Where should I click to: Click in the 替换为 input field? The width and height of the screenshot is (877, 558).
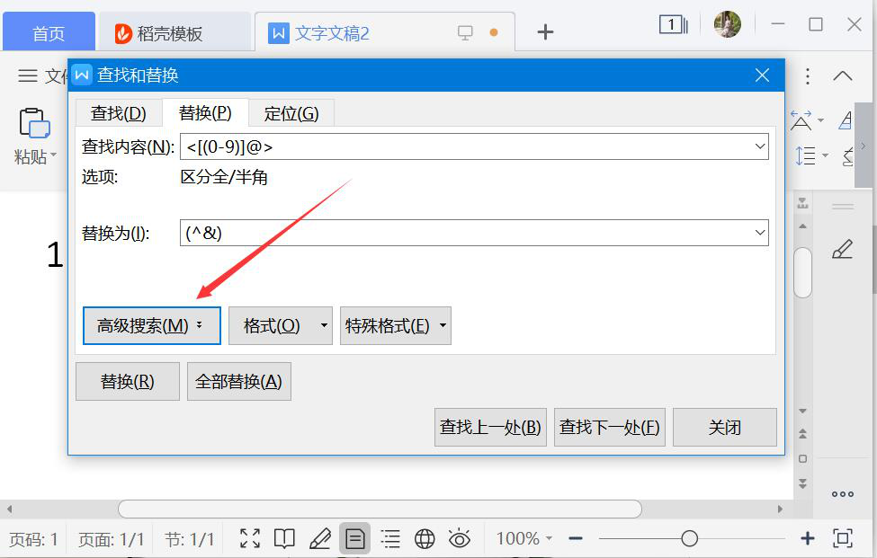click(x=474, y=233)
